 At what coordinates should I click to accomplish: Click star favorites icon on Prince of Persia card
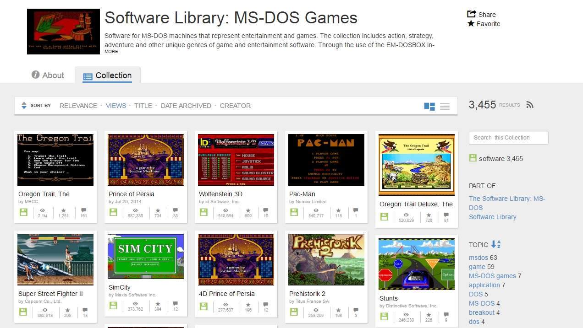158,211
